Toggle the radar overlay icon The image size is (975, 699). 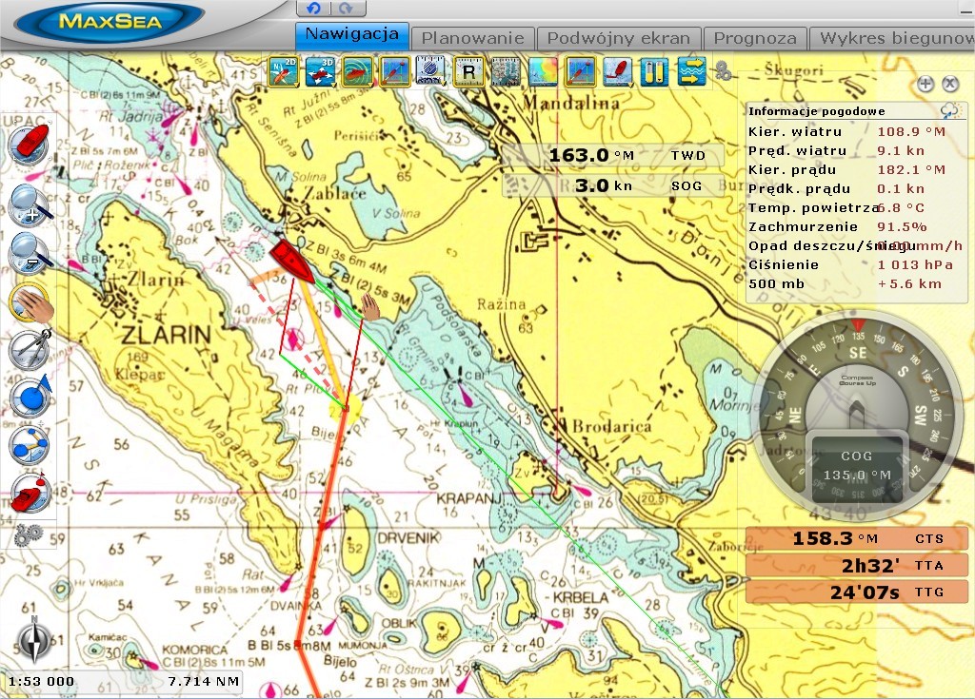click(357, 72)
